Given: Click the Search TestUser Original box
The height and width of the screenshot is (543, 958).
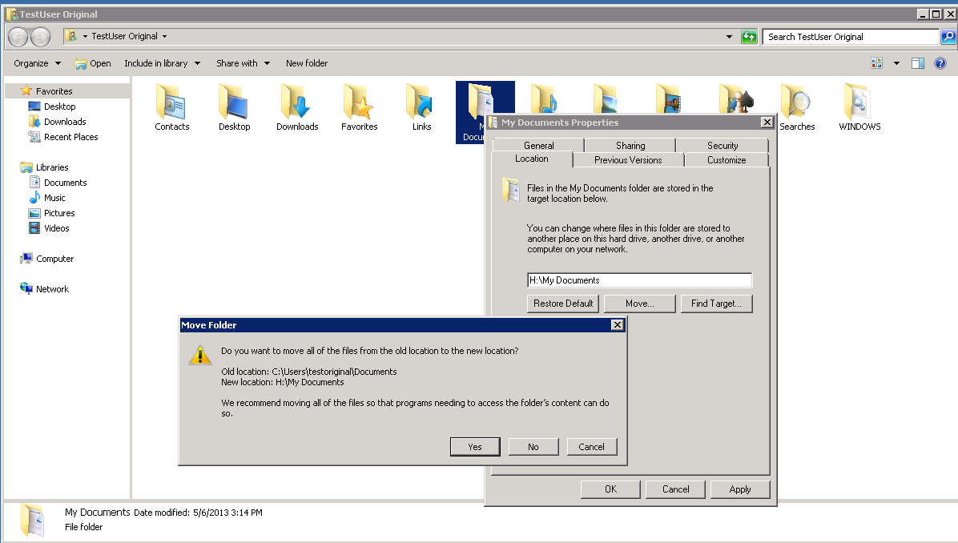Looking at the screenshot, I should click(851, 37).
